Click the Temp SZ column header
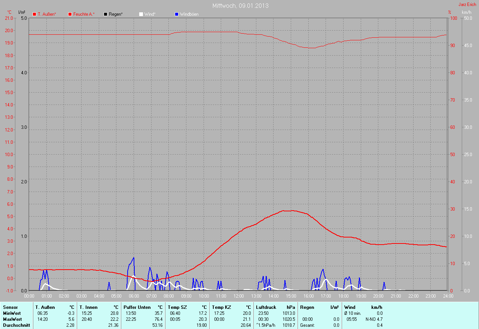479x329 pixels. [177, 307]
